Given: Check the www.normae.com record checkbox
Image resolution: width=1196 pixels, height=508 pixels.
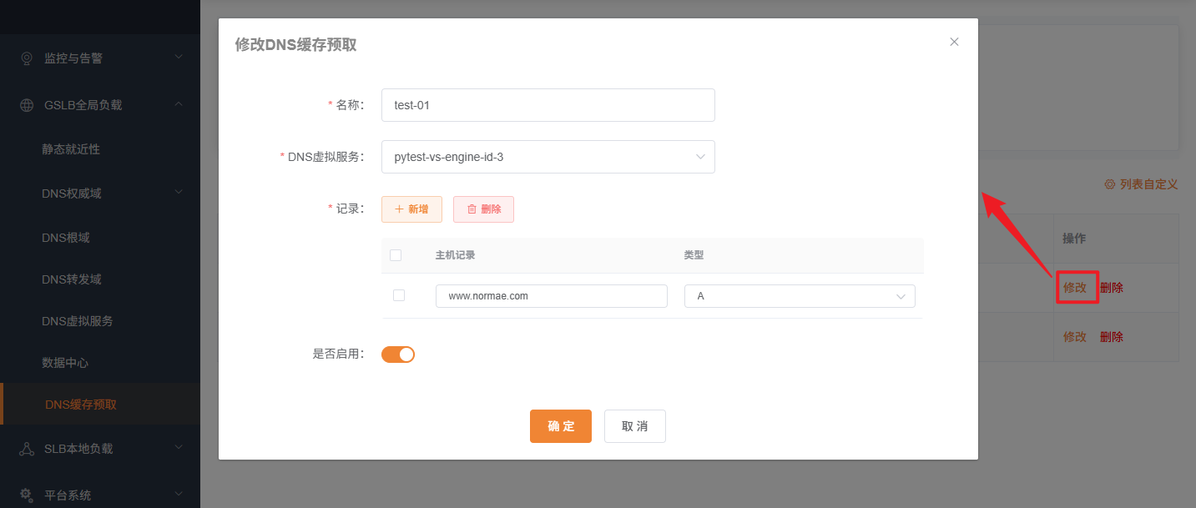Looking at the screenshot, I should 399,295.
